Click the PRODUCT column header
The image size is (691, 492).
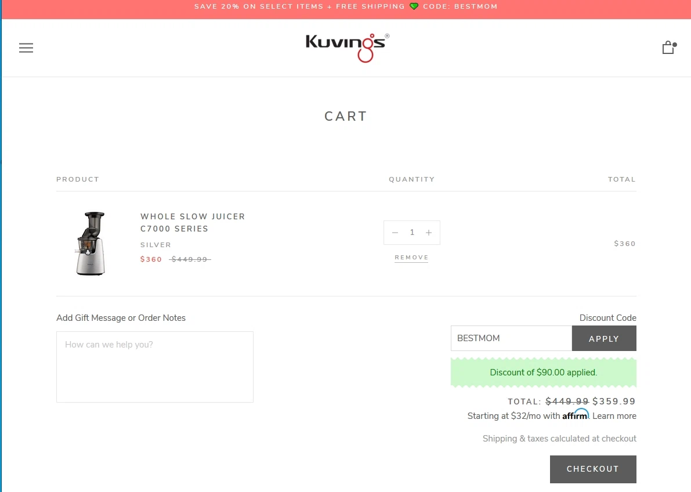click(x=78, y=179)
